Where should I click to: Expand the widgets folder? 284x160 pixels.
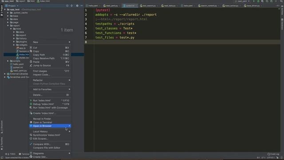click(x=14, y=45)
